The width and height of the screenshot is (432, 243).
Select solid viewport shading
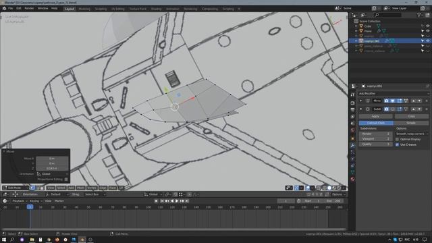(329, 188)
